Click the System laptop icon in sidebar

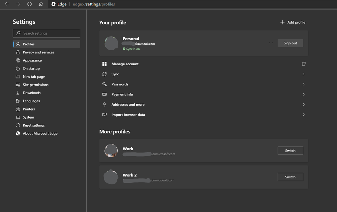(18, 117)
